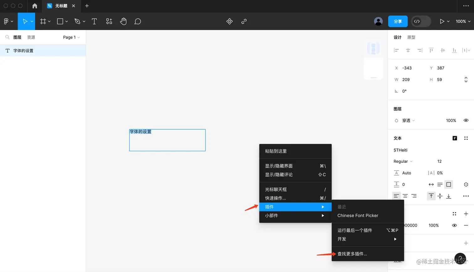474x272 pixels.
Task: Click the 分享 share button
Action: pos(398,21)
